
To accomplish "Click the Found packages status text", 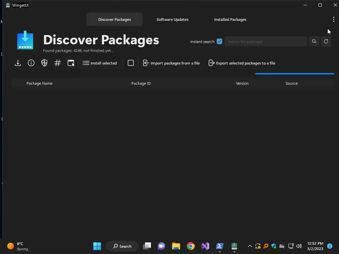I will pos(78,51).
